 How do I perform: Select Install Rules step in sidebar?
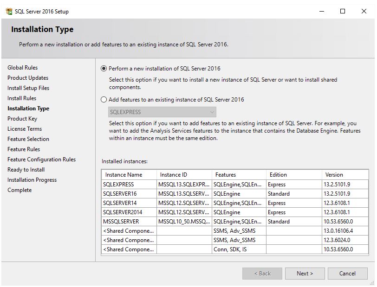coord(22,98)
